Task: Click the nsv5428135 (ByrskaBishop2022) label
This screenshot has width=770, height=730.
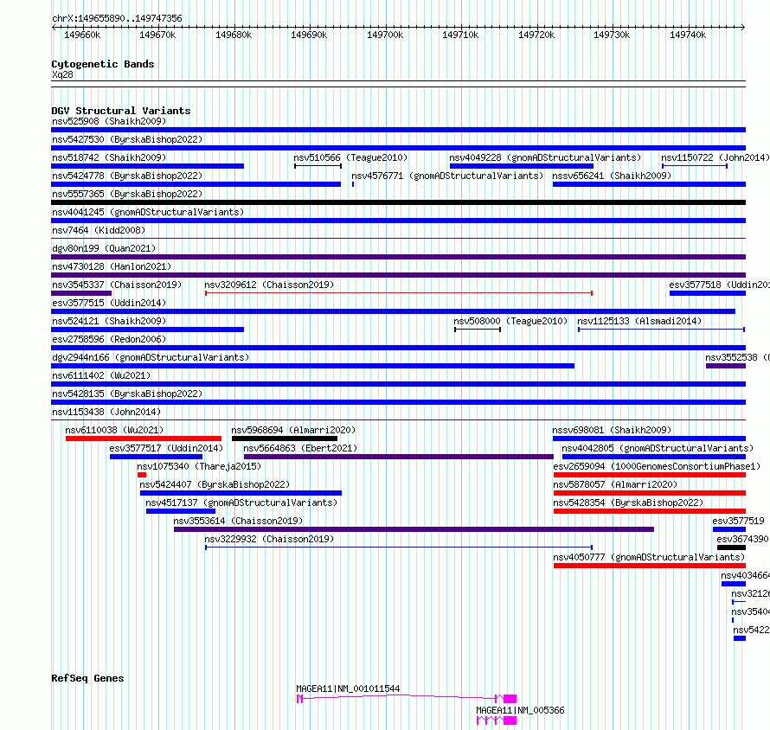Action: point(127,394)
